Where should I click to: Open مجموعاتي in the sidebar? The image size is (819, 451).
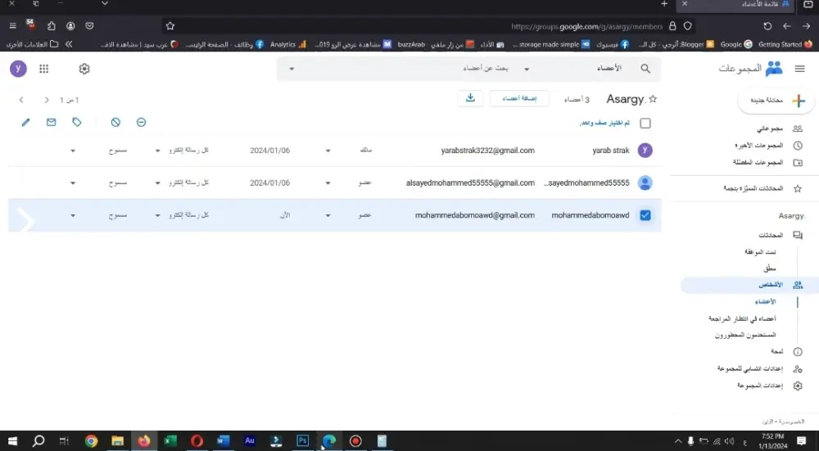(769, 129)
